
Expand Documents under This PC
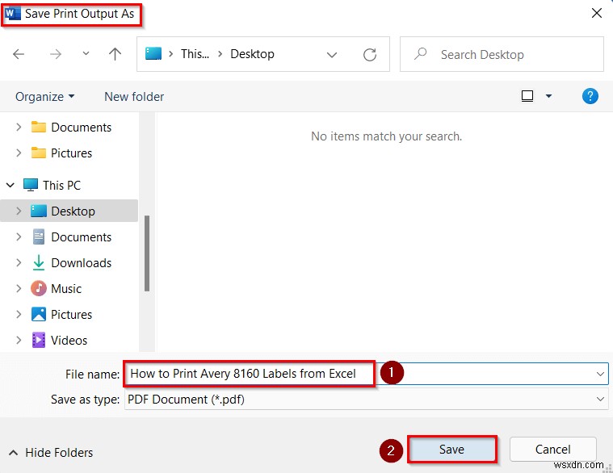pos(19,236)
